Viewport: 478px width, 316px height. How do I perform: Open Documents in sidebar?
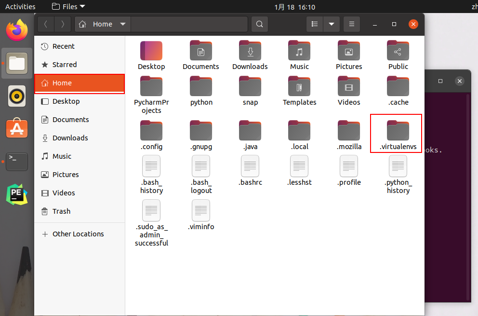pos(80,120)
